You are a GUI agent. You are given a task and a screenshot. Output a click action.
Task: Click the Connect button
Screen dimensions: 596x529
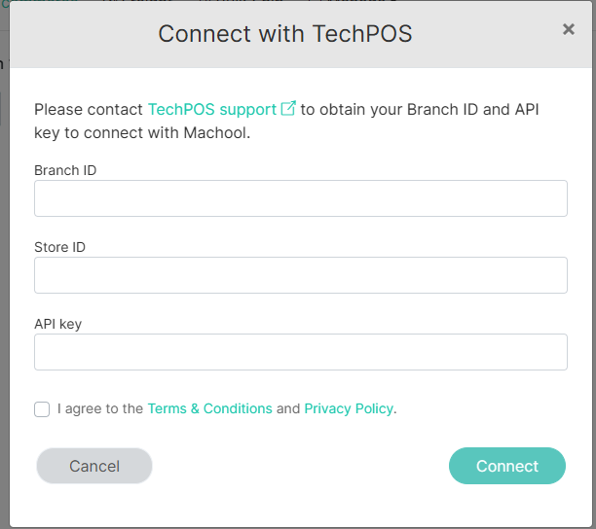(x=506, y=466)
